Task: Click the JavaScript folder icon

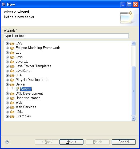Action: coord(12,71)
